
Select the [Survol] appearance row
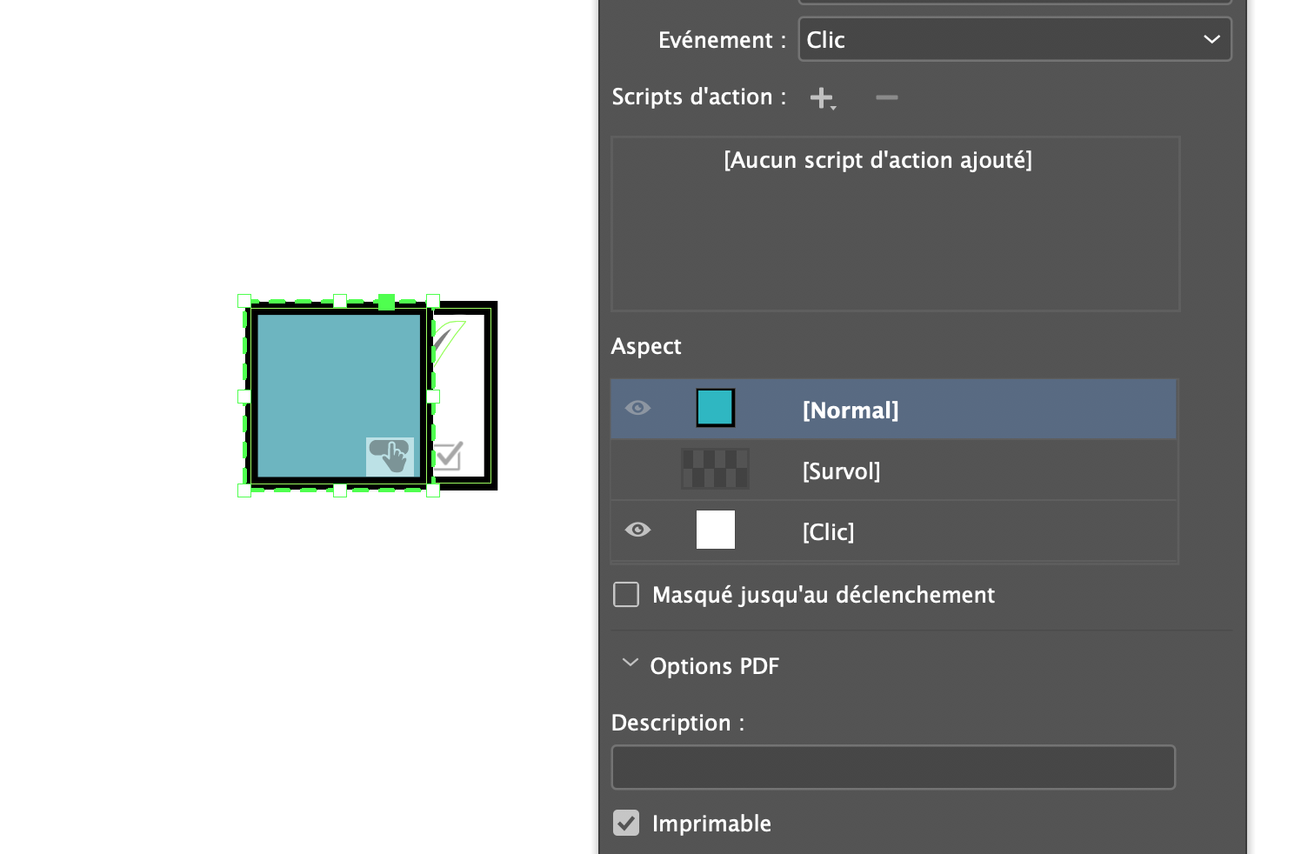(x=913, y=470)
